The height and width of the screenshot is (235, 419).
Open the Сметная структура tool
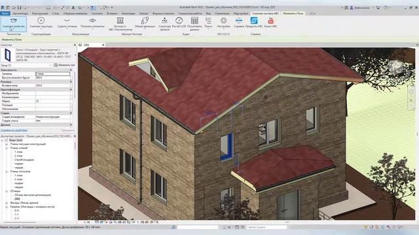(x=41, y=23)
